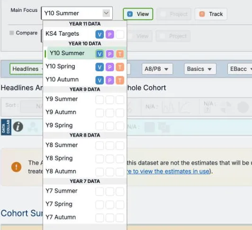Click the Data Collab badge
Screen dimensions: 252x230
[6, 127]
